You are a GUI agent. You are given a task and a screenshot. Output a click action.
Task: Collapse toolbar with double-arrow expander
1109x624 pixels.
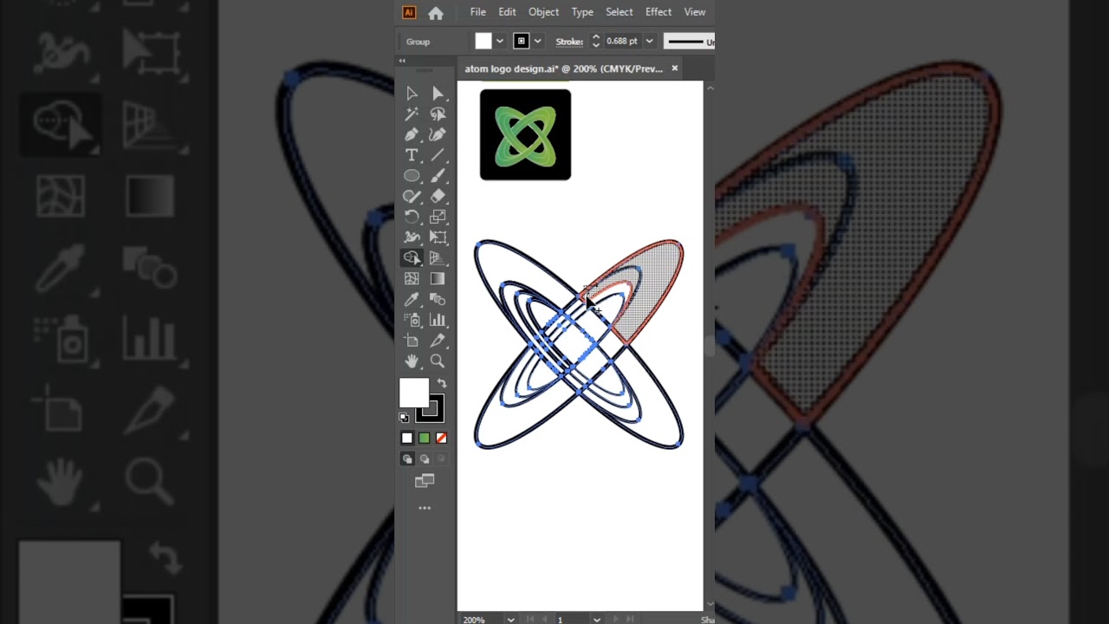[x=402, y=61]
